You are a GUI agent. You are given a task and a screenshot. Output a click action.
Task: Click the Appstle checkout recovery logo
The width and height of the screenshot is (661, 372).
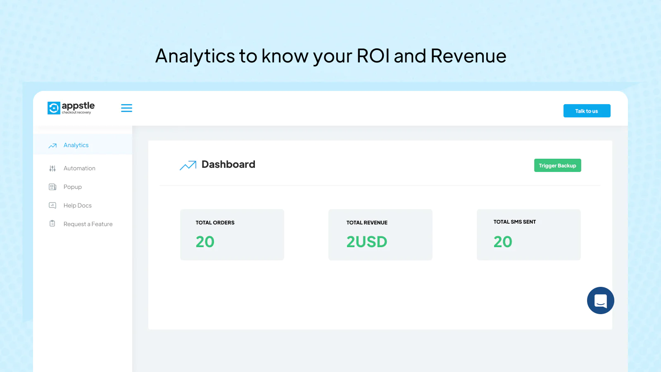71,108
